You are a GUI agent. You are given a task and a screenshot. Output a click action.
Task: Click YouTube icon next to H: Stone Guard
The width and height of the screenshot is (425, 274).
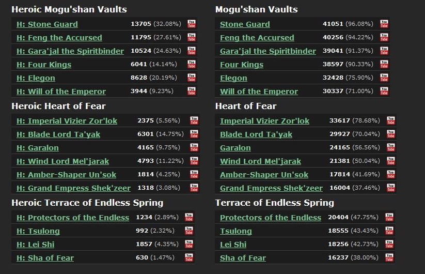click(x=192, y=24)
